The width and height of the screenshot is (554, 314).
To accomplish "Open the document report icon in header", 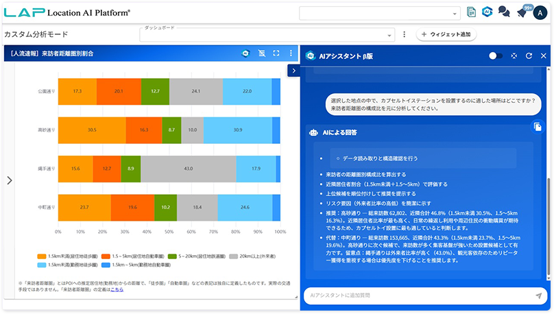I will tap(471, 12).
